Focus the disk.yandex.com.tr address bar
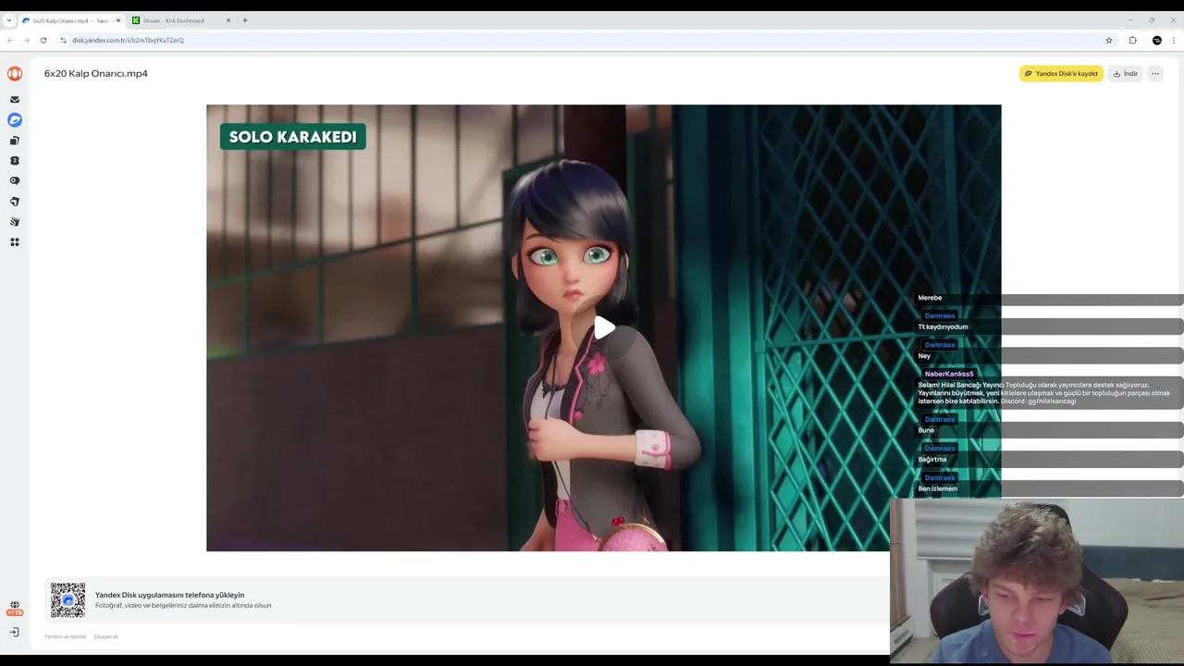 586,41
